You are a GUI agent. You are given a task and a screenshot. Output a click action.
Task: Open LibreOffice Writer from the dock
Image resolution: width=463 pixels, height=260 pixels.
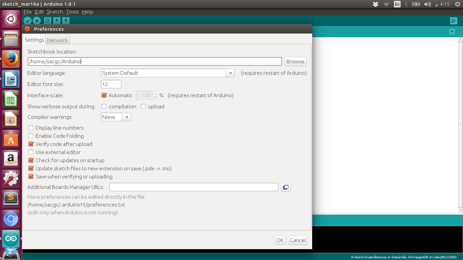pos(11,79)
